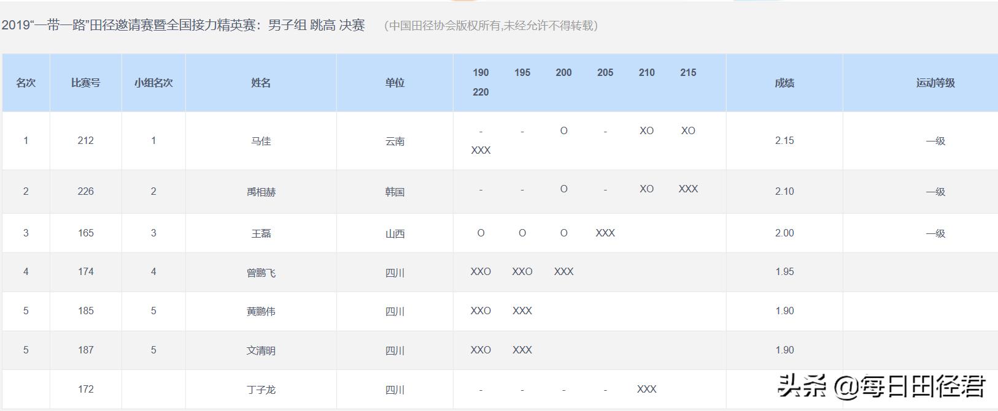Click athlete name 曾鹏飞
The height and width of the screenshot is (411, 998).
tap(261, 272)
